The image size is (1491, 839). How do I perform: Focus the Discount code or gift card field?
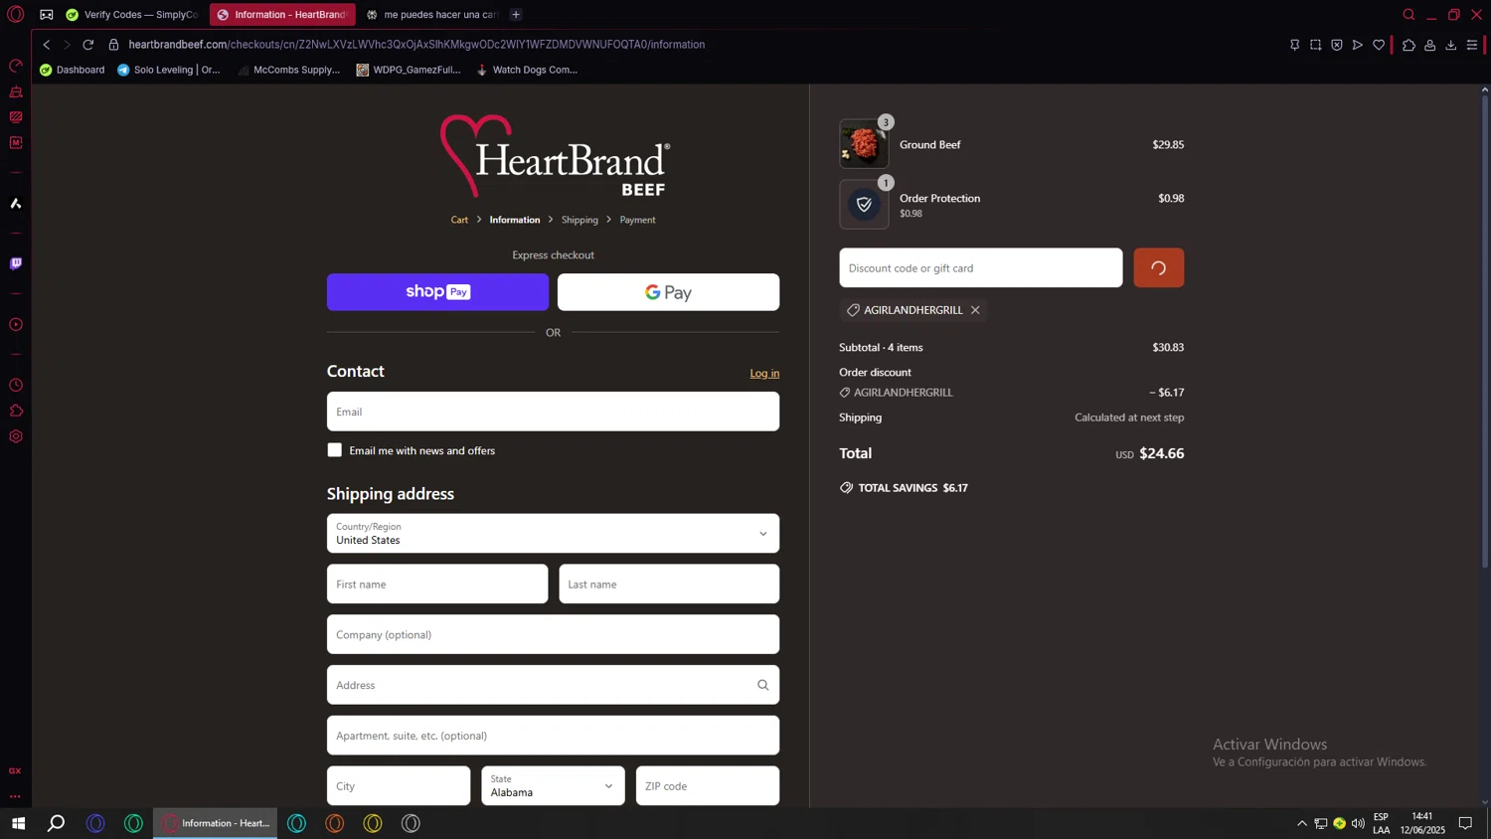pyautogui.click(x=981, y=267)
